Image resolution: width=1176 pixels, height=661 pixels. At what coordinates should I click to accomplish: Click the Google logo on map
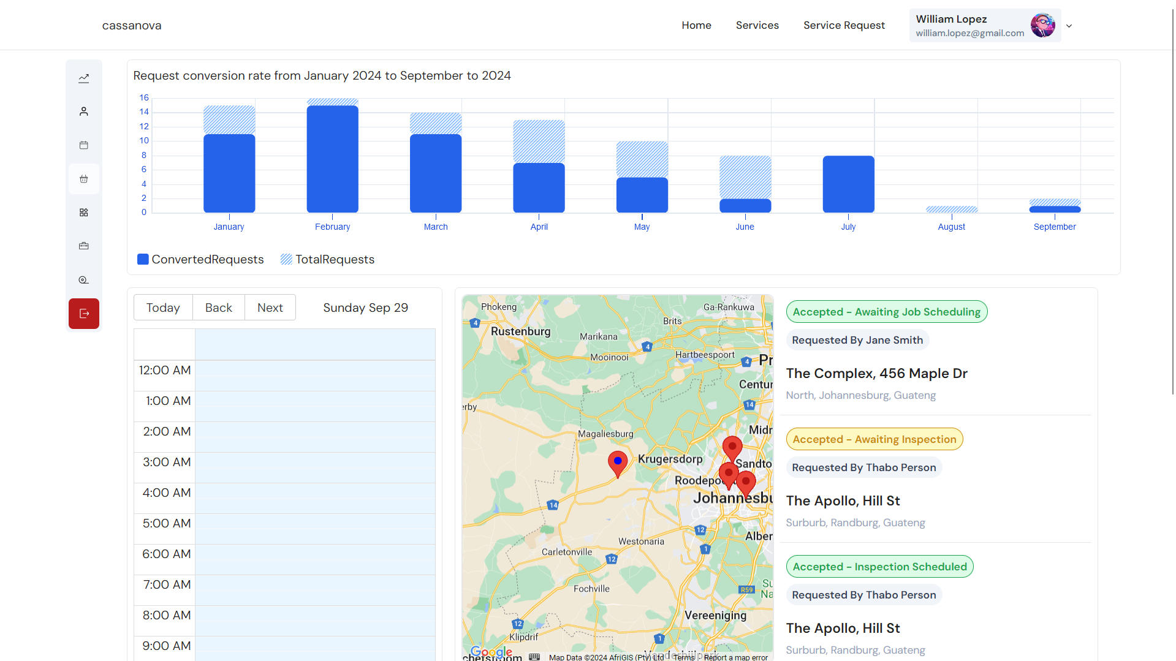pos(491,651)
